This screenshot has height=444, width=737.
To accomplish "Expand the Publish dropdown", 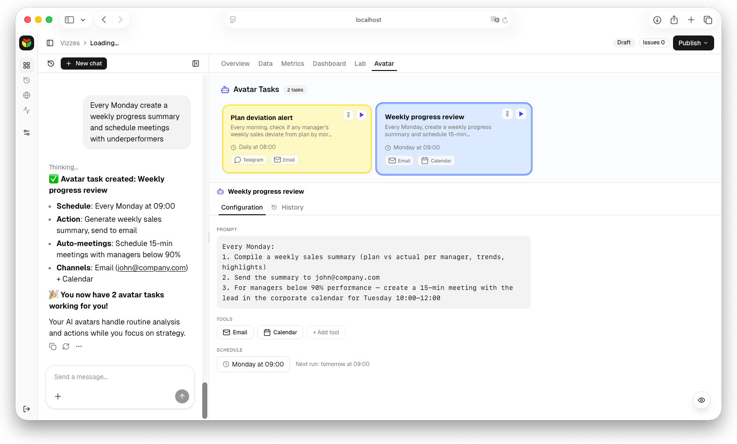I will pyautogui.click(x=693, y=43).
